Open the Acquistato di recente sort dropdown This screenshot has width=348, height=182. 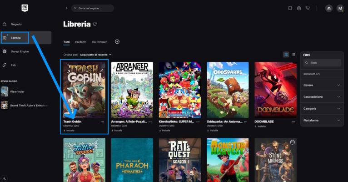point(96,55)
